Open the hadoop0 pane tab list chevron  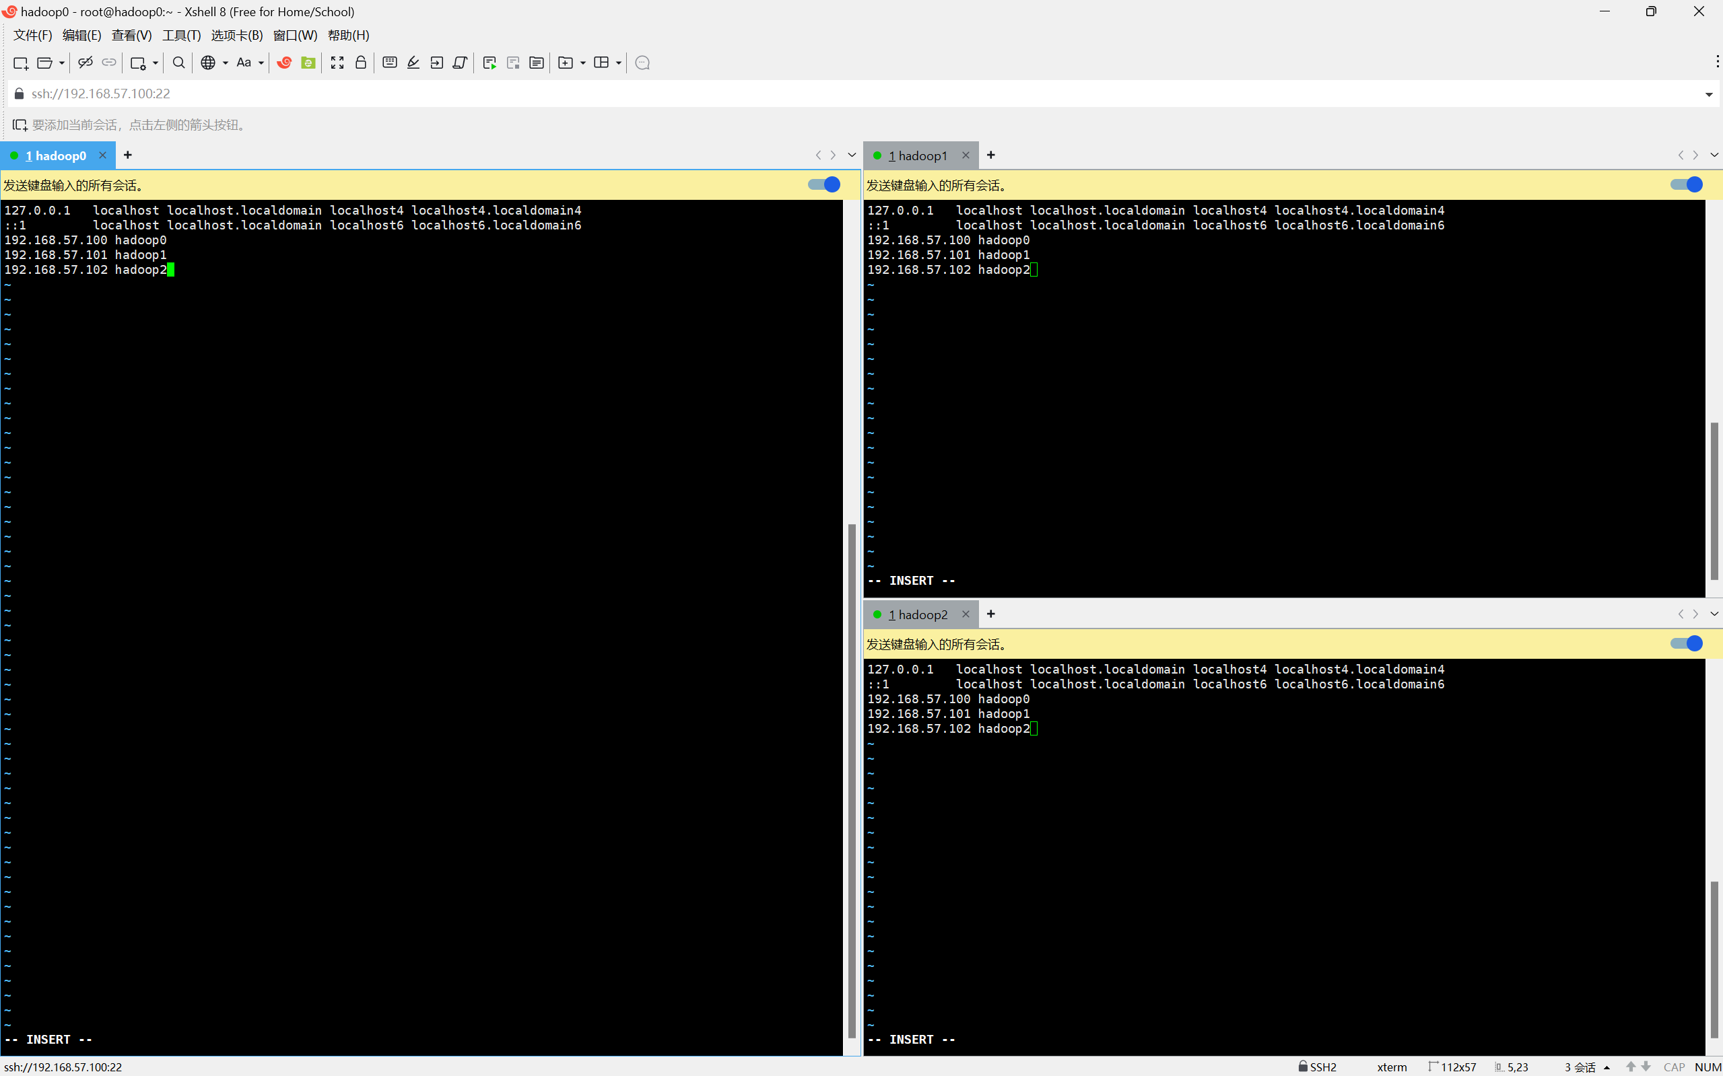(852, 155)
